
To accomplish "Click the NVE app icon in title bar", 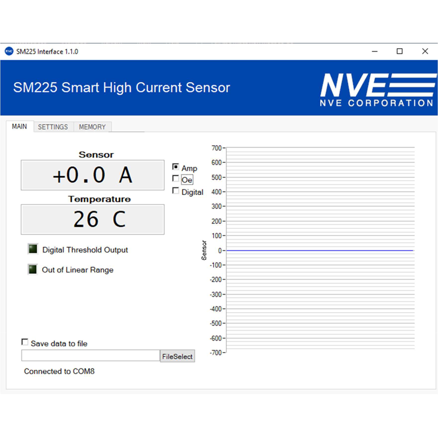I will (9, 51).
